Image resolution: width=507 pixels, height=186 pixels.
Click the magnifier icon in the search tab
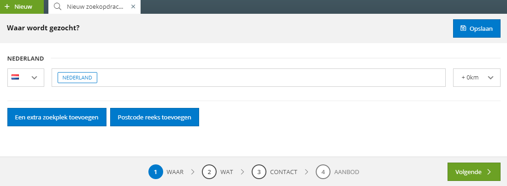pyautogui.click(x=58, y=7)
